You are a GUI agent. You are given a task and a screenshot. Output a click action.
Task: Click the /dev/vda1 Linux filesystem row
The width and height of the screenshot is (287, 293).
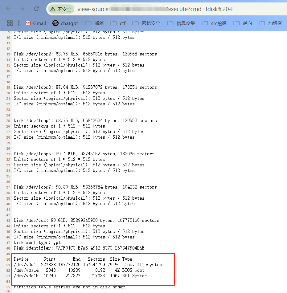coord(88,265)
